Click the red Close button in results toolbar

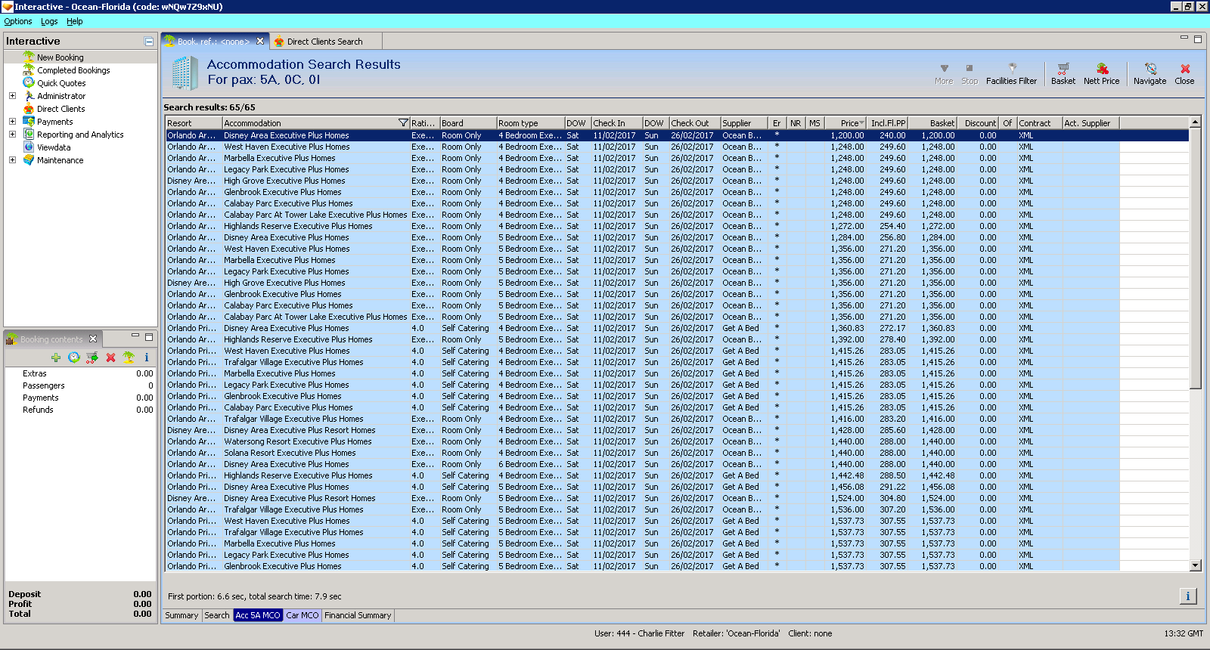[1184, 73]
